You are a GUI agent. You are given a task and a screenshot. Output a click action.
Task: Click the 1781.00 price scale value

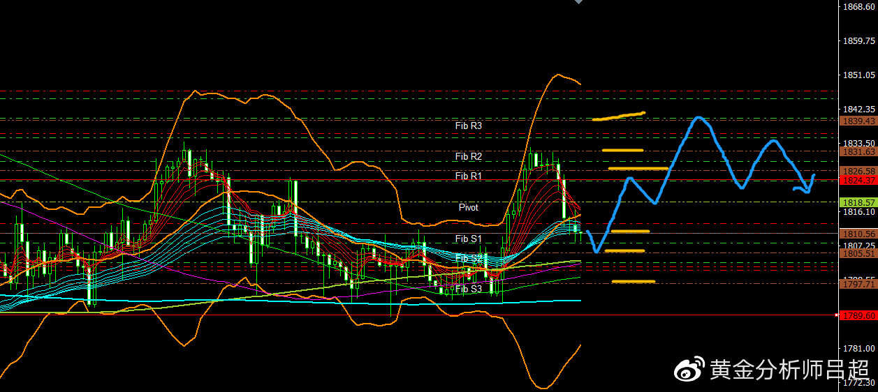tap(859, 349)
